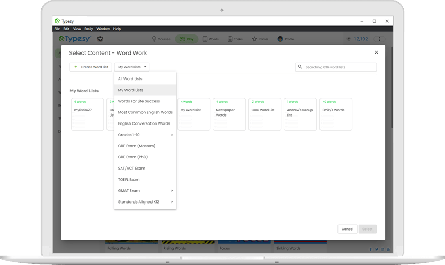Select the Cool Word List card

265,114
